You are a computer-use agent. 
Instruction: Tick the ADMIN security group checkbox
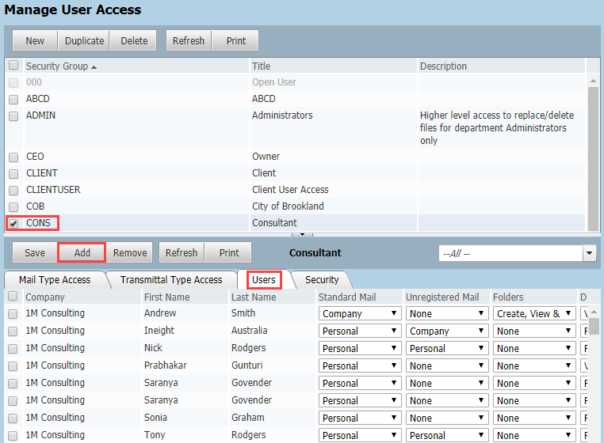tap(13, 116)
